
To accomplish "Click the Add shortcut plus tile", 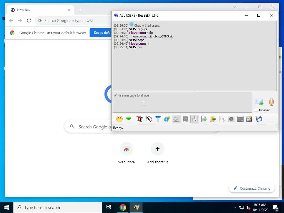I will coord(158,153).
